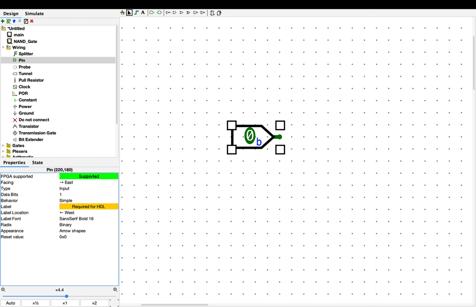Click the zoom slider handle
Screen dimensions: 476x307
click(x=66, y=296)
